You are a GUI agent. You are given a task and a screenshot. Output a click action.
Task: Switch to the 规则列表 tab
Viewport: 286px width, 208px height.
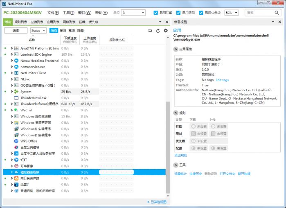pos(21,22)
